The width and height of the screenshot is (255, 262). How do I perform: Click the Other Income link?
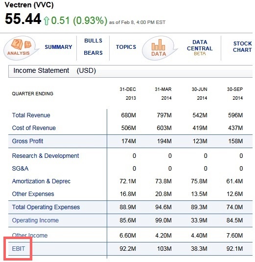point(30,236)
